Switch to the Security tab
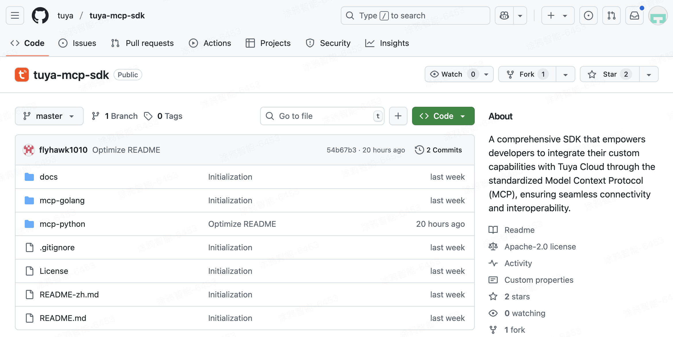This screenshot has height=337, width=673. [328, 43]
